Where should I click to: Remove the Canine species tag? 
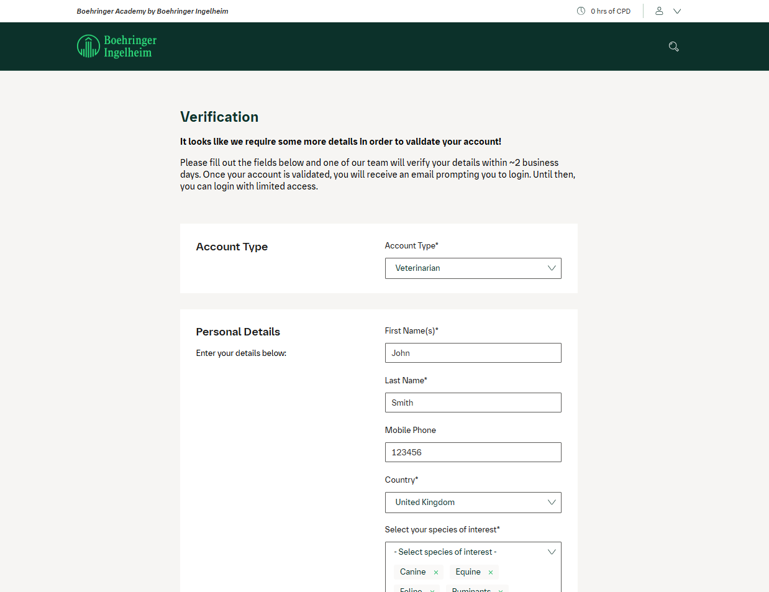click(435, 572)
